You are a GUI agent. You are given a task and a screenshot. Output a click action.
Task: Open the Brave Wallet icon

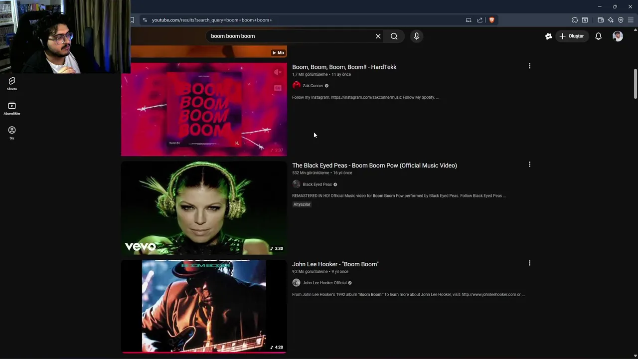tap(601, 20)
